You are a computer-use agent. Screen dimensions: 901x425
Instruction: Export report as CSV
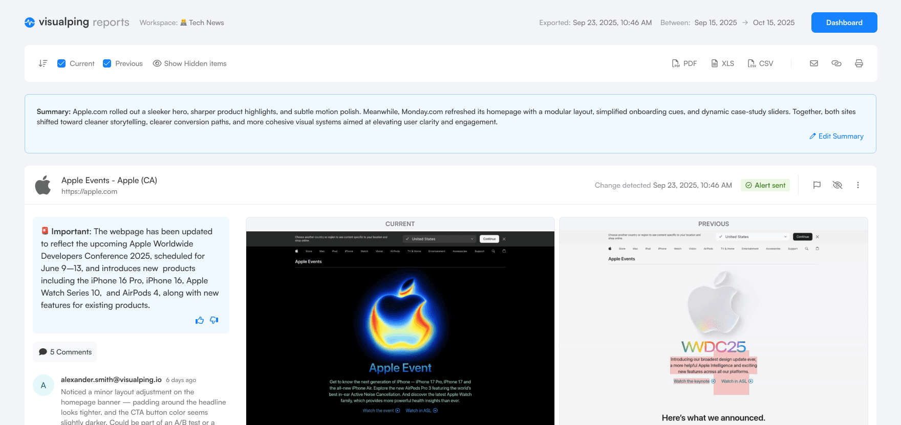coord(760,63)
